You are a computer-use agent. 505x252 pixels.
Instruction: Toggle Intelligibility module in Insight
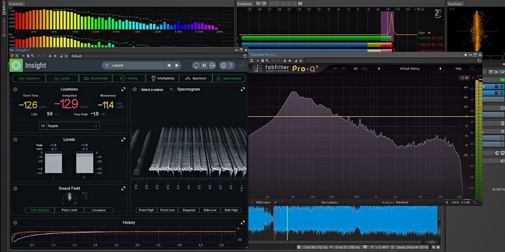coord(162,78)
